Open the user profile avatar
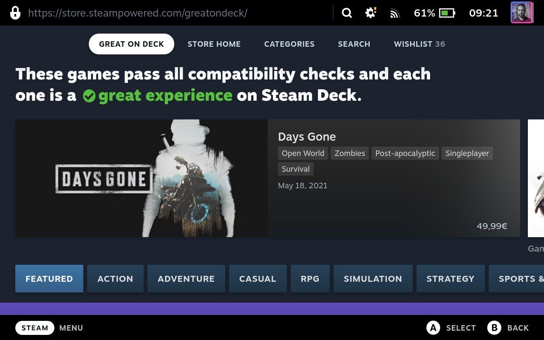This screenshot has height=340, width=544. (x=522, y=13)
